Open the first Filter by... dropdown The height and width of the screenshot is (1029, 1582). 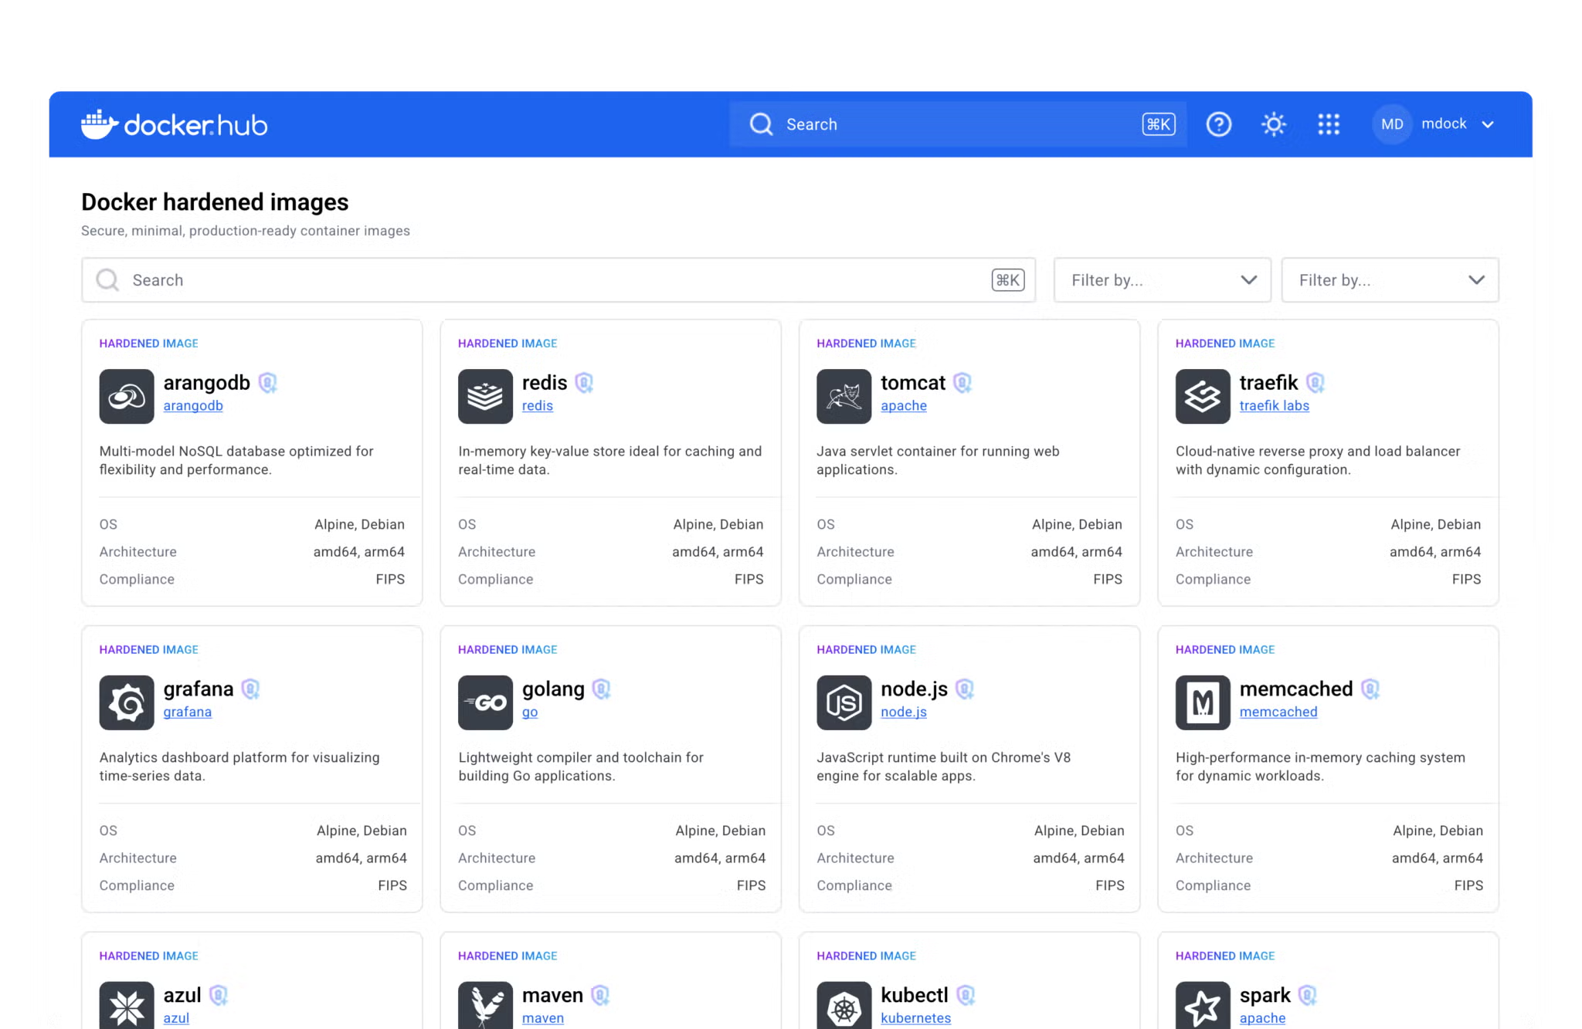(1162, 279)
